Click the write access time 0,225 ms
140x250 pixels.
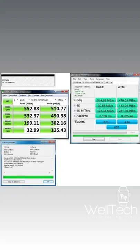coord(127,116)
